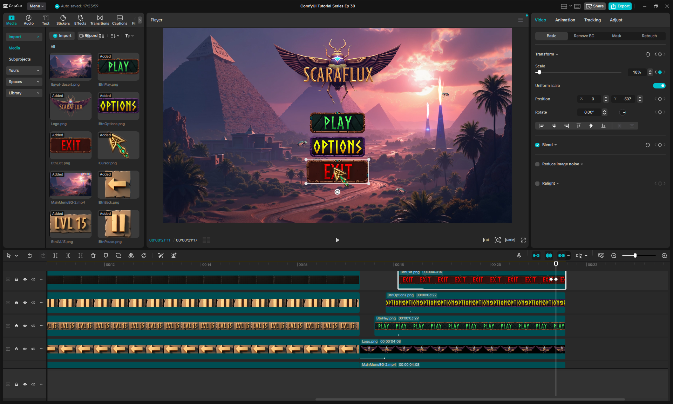Uncheck the Blend checkbox
Image resolution: width=673 pixels, height=404 pixels.
[537, 145]
